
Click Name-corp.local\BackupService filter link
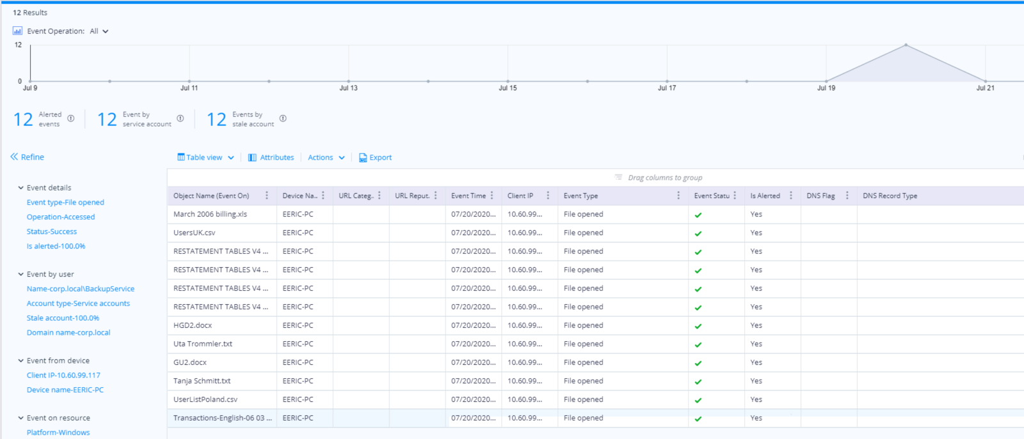81,289
